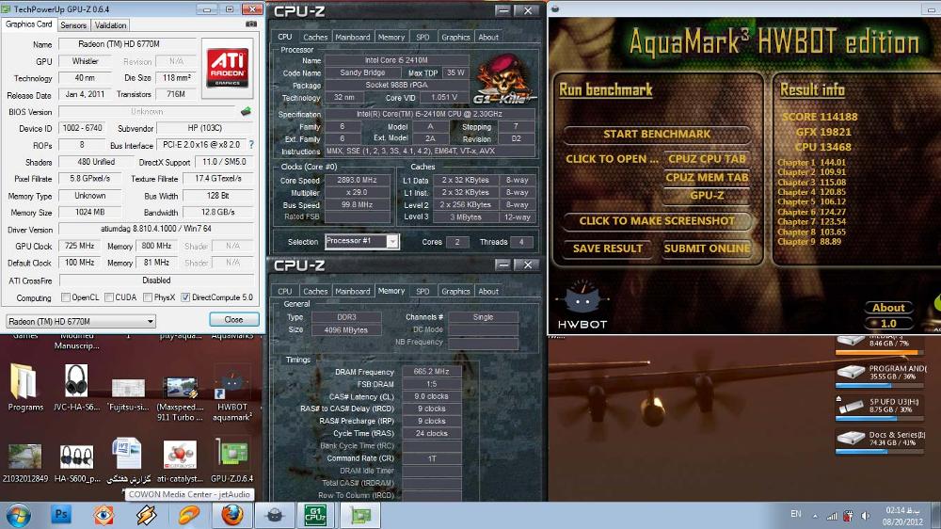Click the Close button in GPU-Z

(233, 319)
